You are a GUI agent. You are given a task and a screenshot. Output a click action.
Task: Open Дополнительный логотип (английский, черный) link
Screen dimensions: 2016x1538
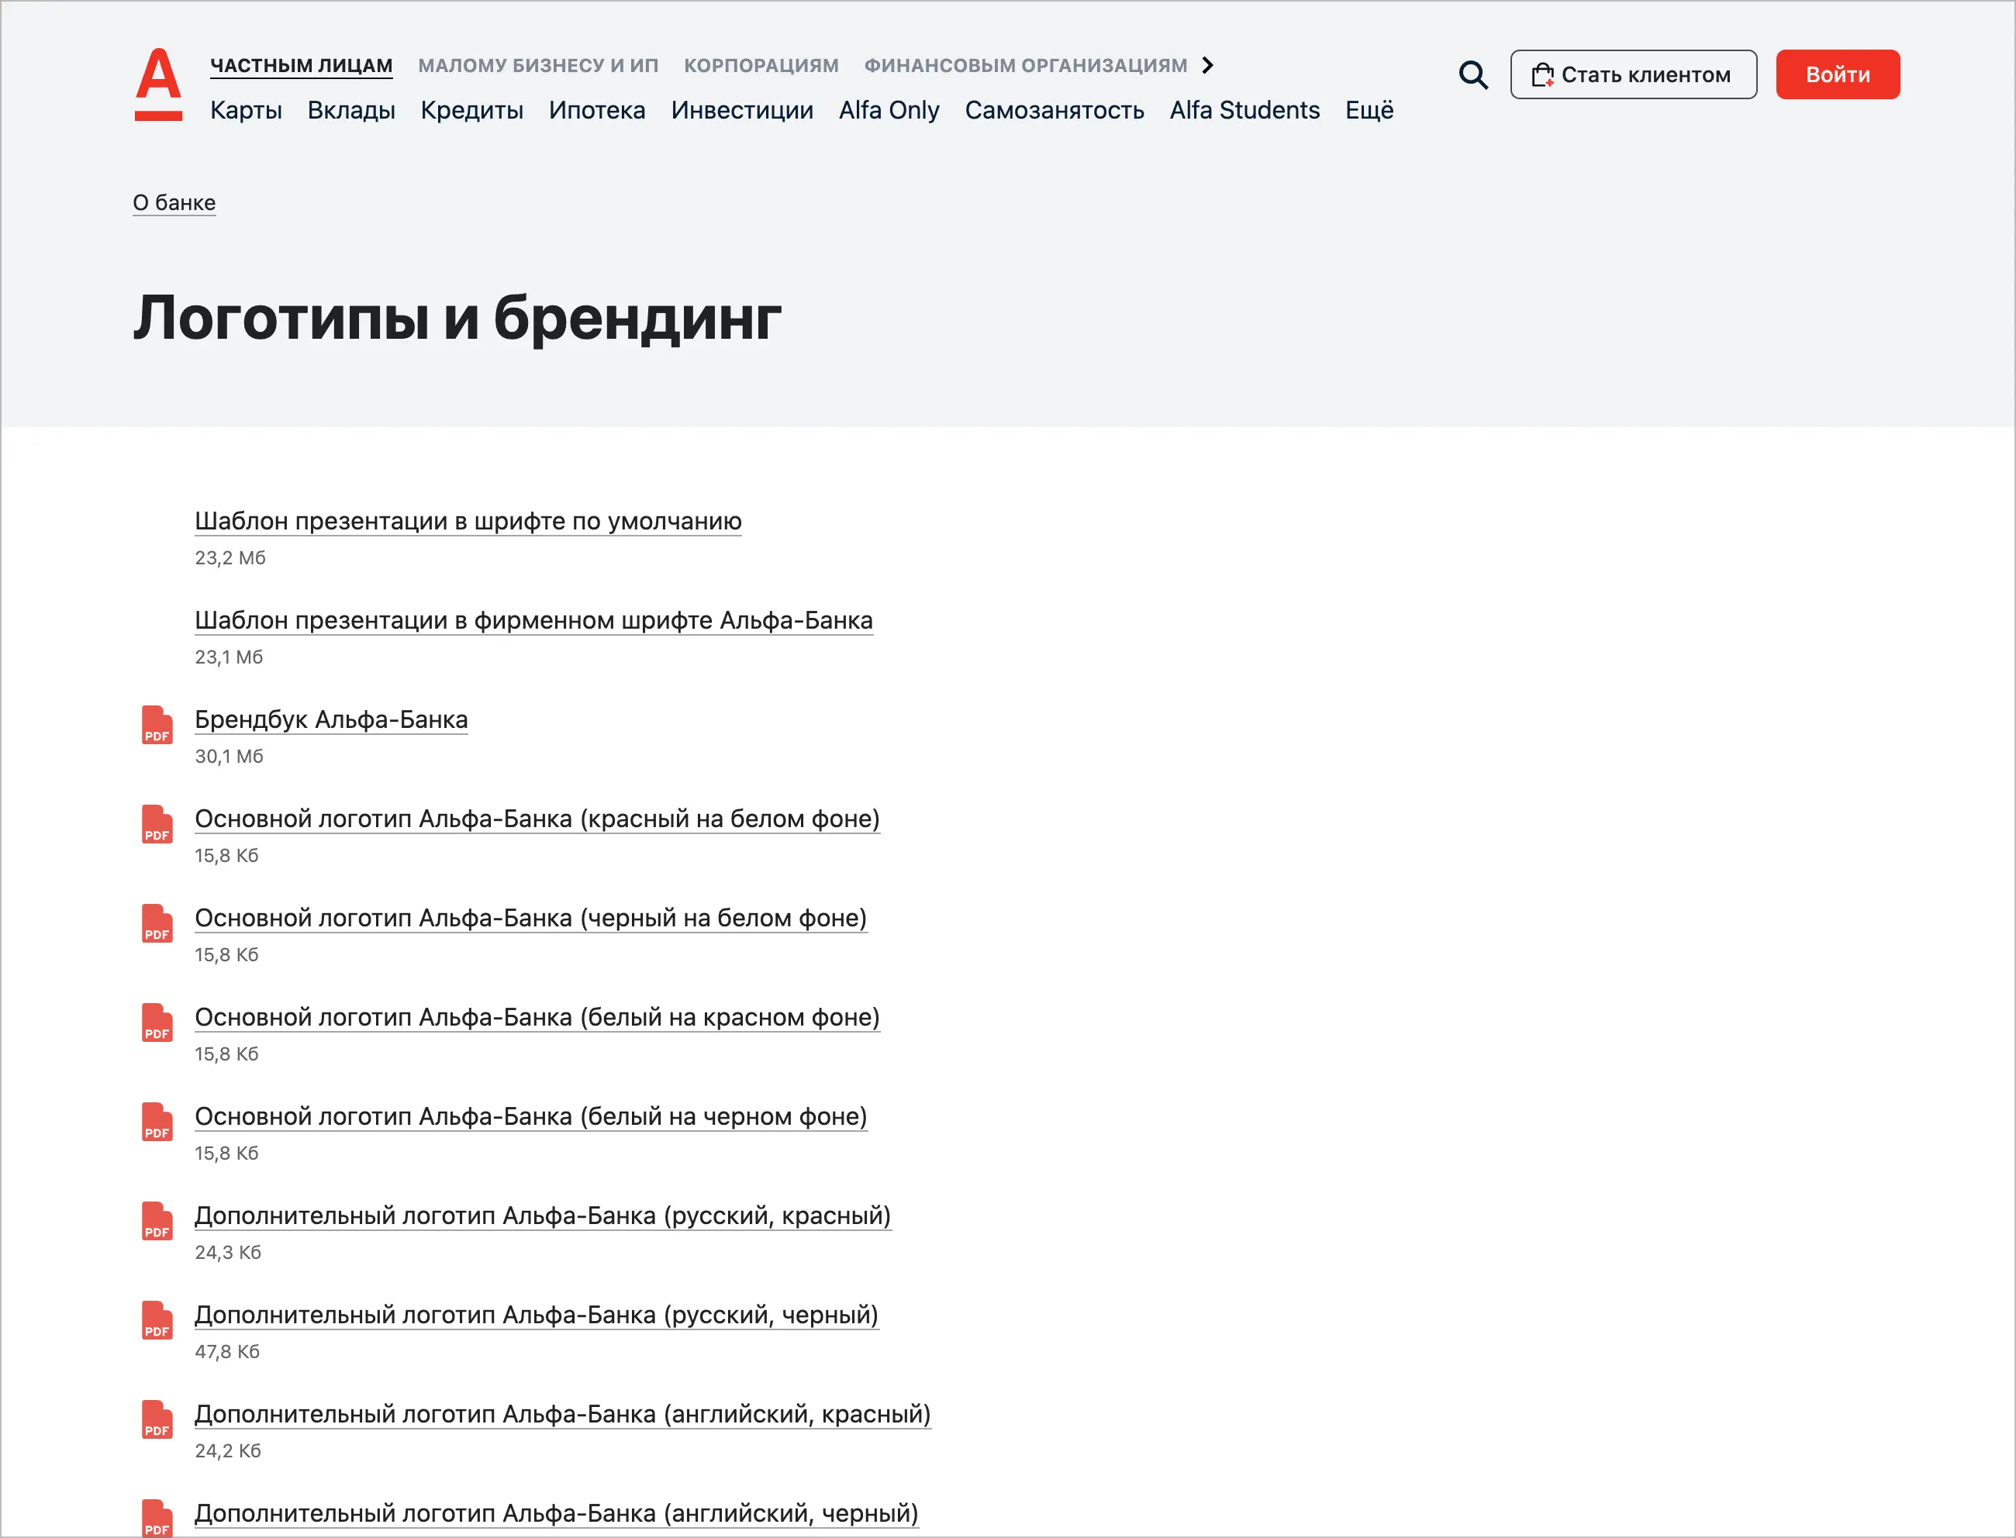click(x=557, y=1512)
